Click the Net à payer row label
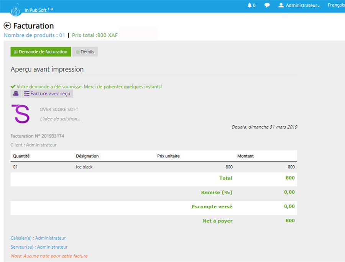 point(217,221)
